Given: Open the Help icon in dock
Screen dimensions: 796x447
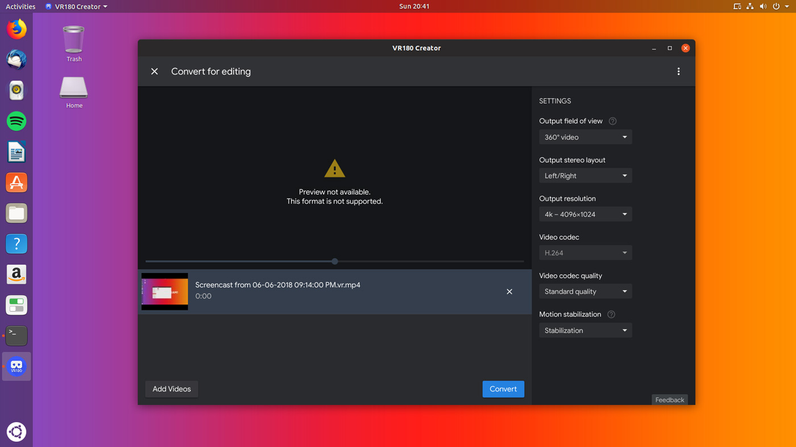Looking at the screenshot, I should [x=16, y=244].
